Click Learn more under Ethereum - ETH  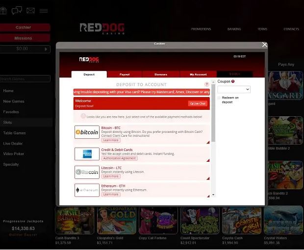[111, 195]
